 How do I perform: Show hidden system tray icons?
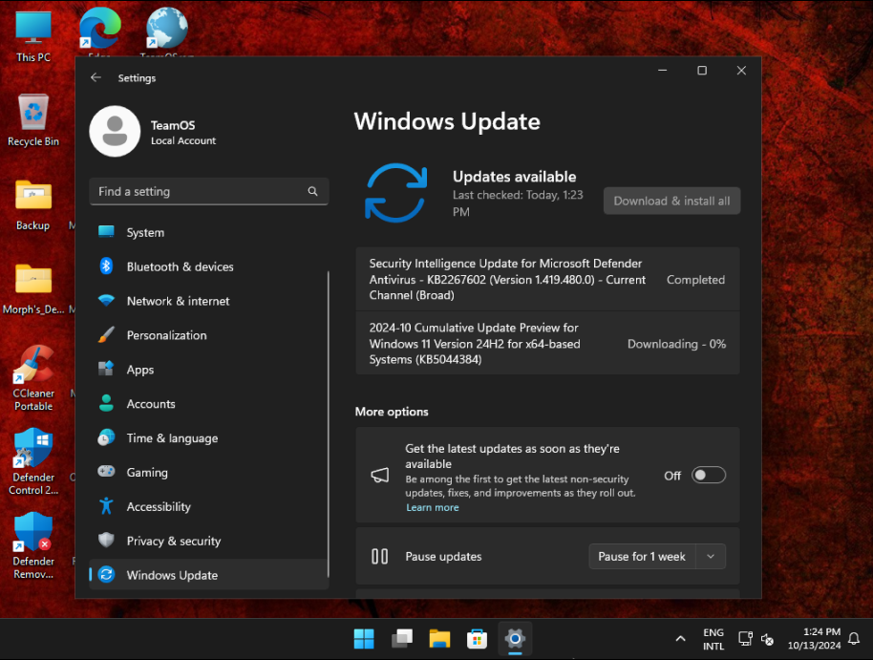[x=680, y=638]
